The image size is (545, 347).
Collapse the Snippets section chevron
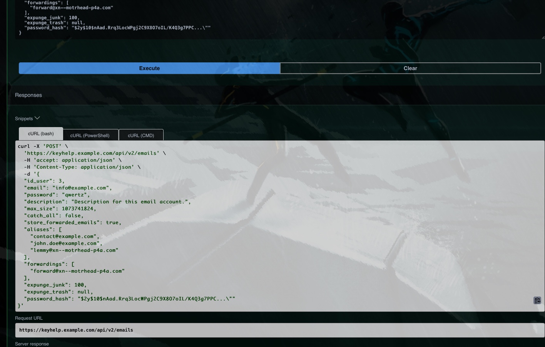37,118
